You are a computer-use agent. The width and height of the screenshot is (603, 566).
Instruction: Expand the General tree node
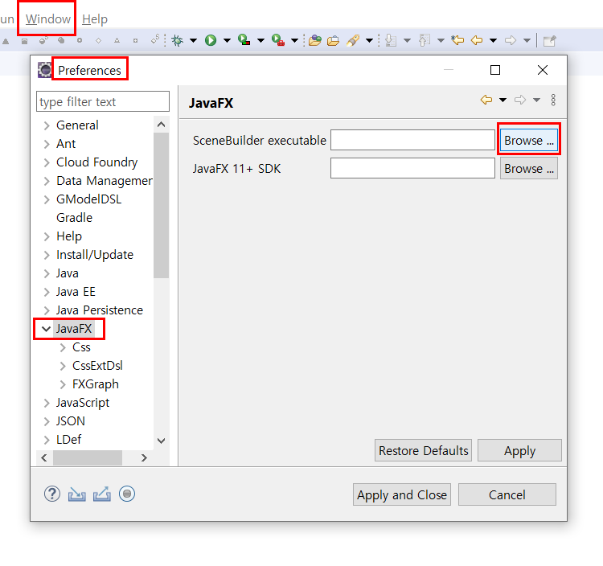(x=47, y=125)
